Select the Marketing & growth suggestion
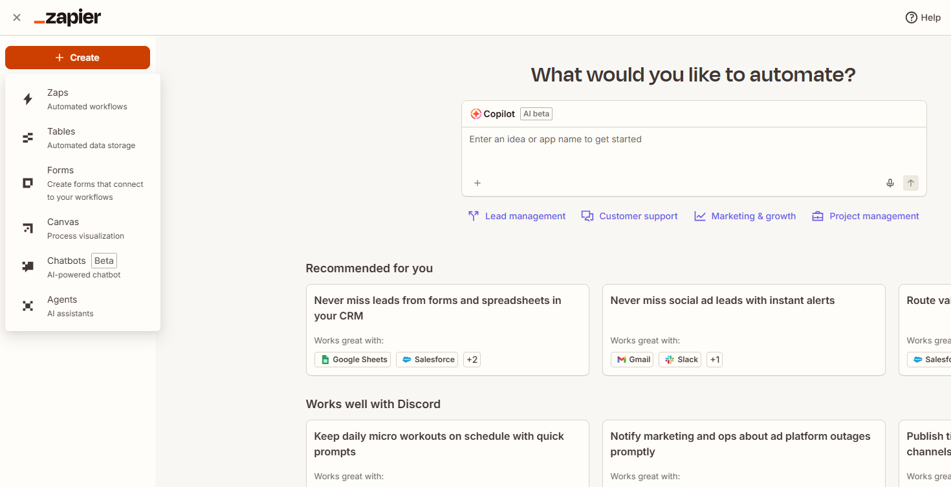The image size is (951, 487). [x=745, y=216]
